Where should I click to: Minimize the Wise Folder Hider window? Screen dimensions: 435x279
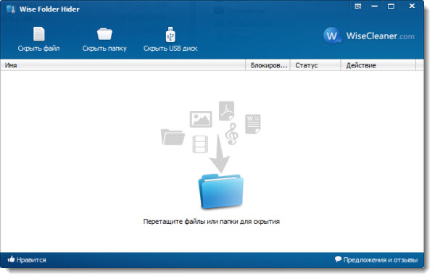pos(375,6)
